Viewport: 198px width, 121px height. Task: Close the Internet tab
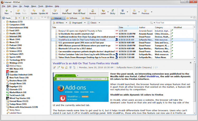[64, 18]
